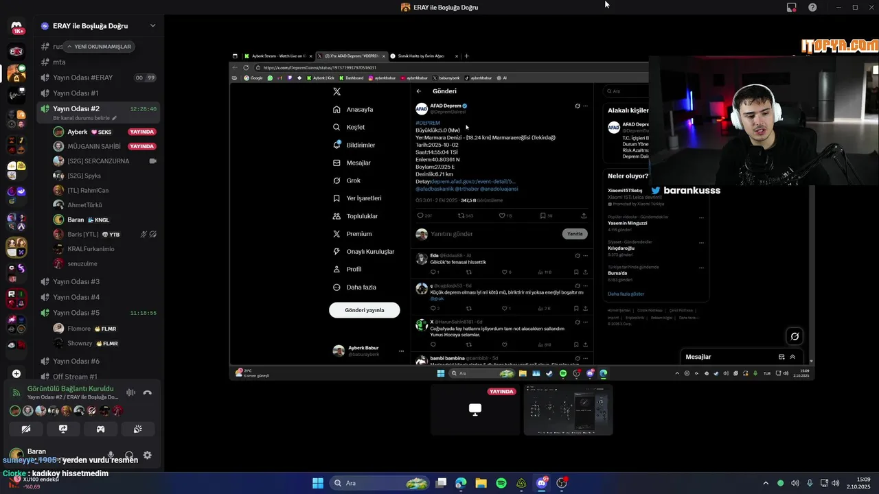Disconnect from the voice call
The height and width of the screenshot is (494, 879).
point(147,392)
